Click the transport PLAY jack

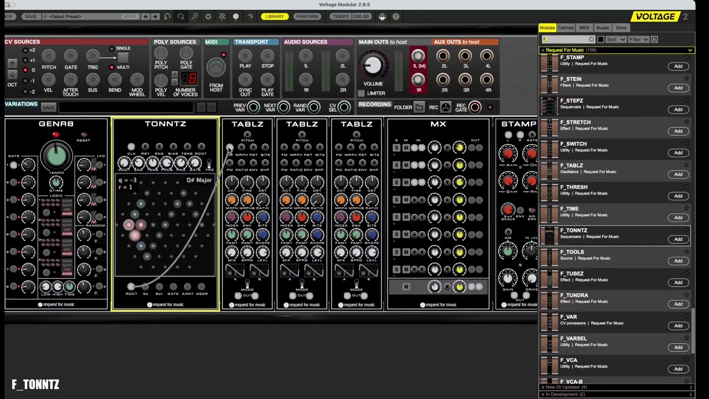(245, 55)
